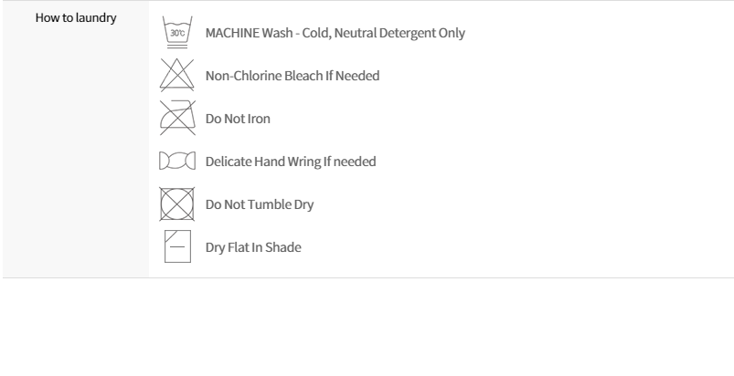Click the crossed-out tumble dry icon
This screenshot has height=376, width=734.
pyautogui.click(x=176, y=204)
